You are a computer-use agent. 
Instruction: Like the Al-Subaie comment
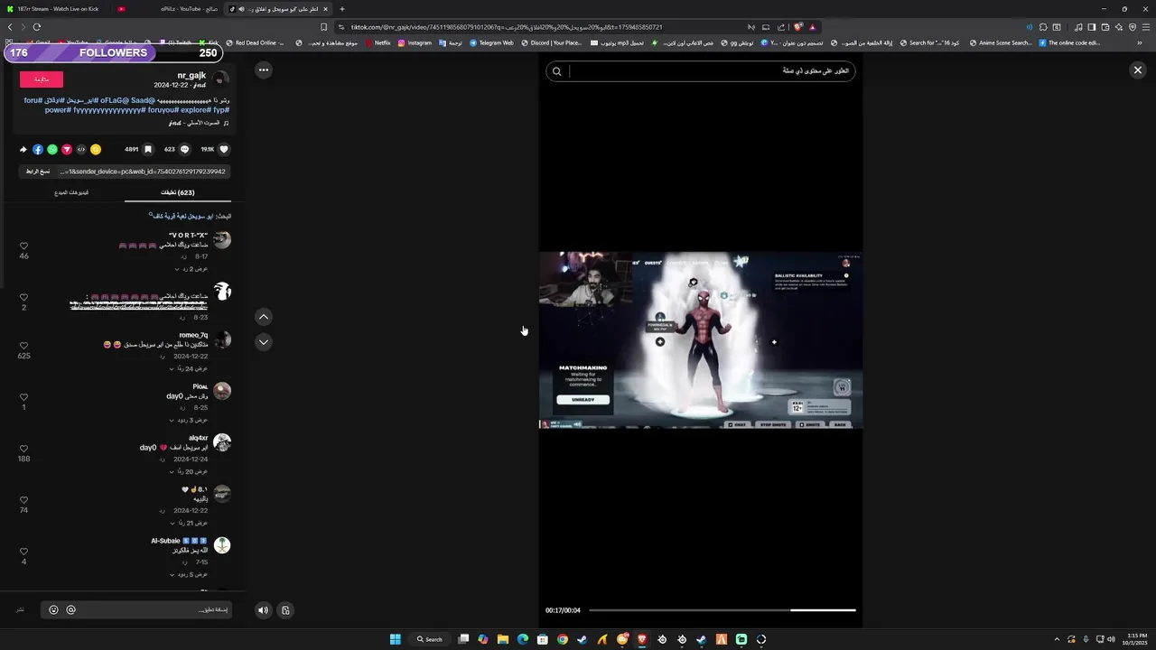click(x=24, y=552)
